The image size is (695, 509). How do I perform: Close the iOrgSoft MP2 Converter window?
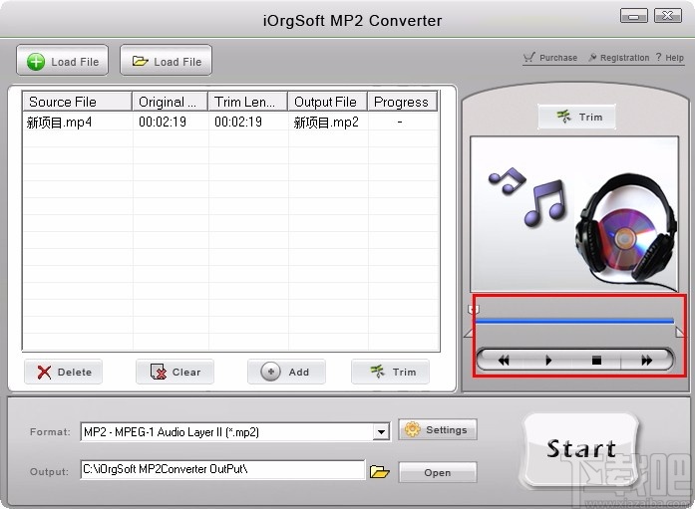click(x=667, y=16)
